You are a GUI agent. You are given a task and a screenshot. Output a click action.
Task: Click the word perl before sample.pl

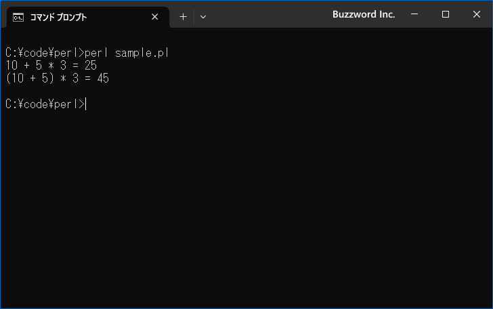coord(96,53)
